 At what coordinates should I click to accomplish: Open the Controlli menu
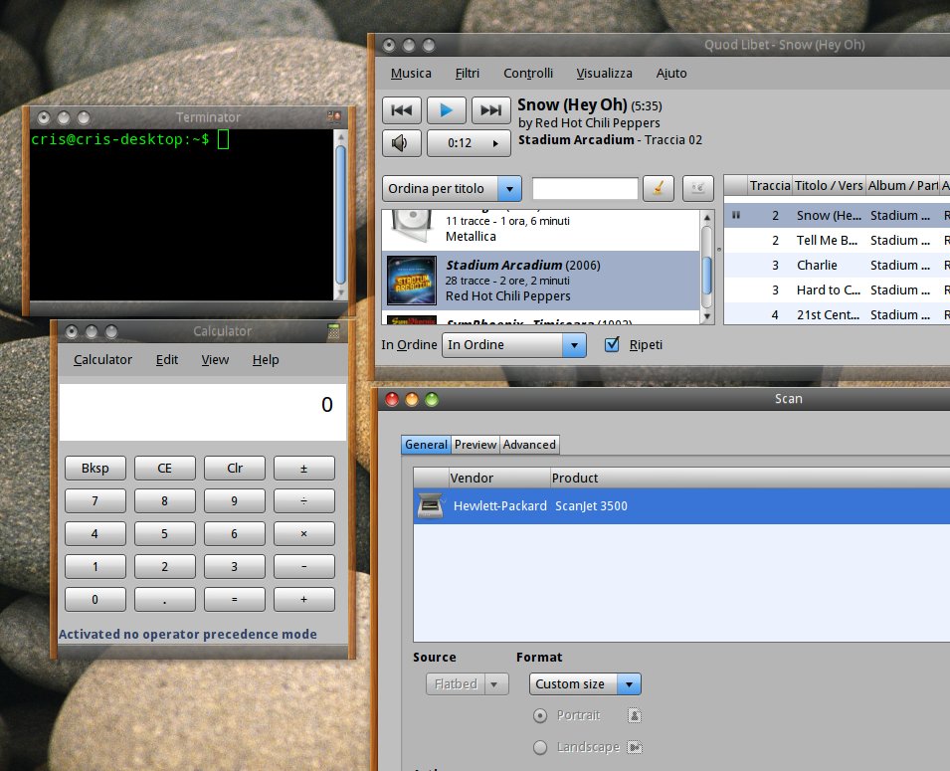tap(528, 74)
